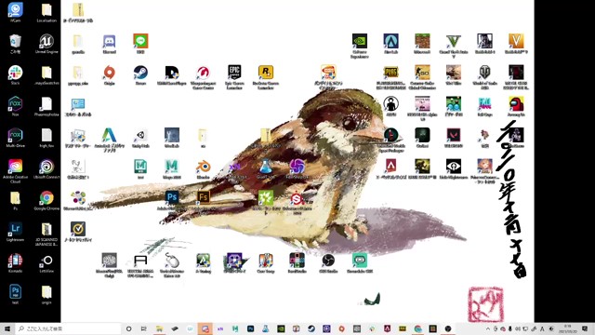
Task: Open Task View on the taskbar
Action: coord(144,328)
